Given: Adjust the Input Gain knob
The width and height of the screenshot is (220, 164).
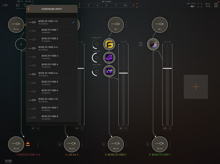Looking at the screenshot, I should coord(96,71).
